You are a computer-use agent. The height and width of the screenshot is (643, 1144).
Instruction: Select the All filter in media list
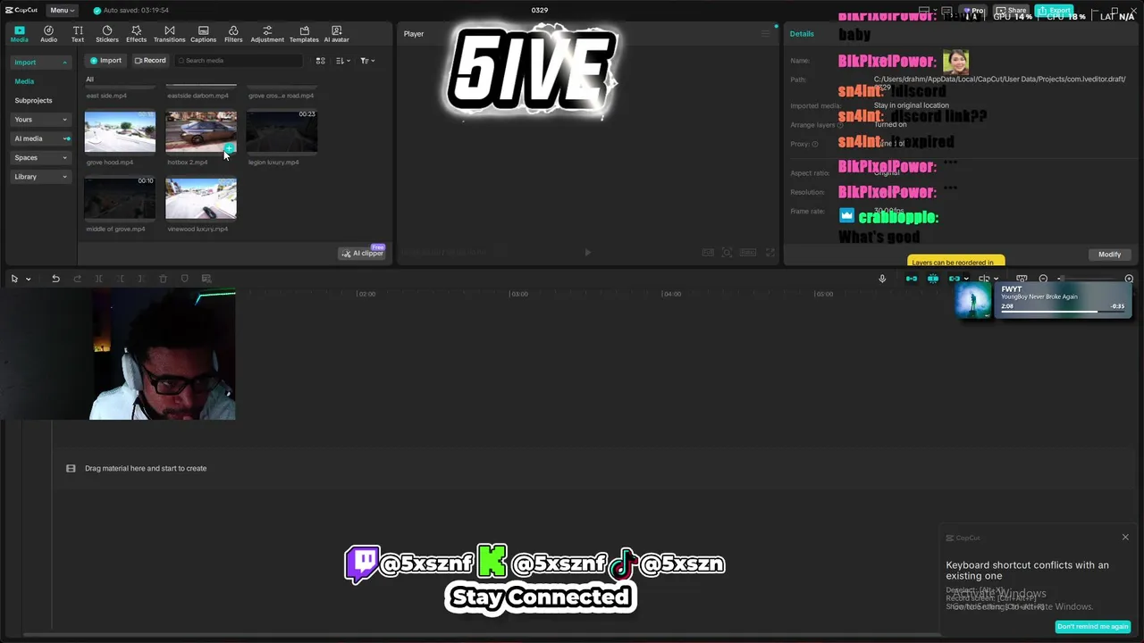pos(89,79)
